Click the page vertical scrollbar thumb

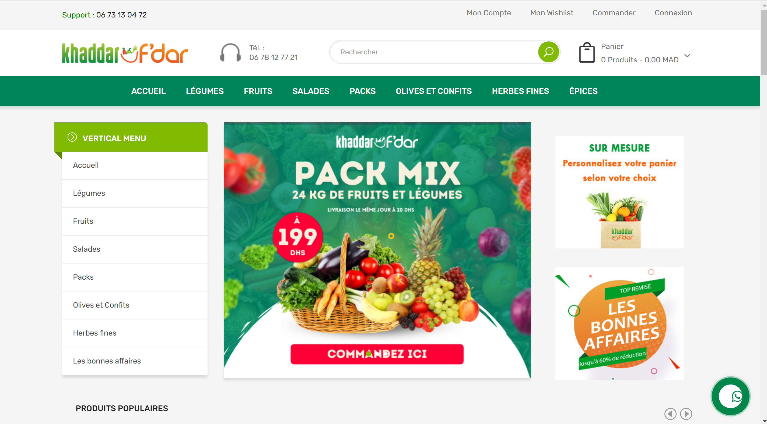click(x=764, y=42)
